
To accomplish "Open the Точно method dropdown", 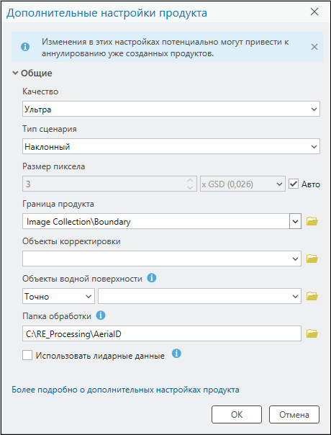I will pos(58,296).
